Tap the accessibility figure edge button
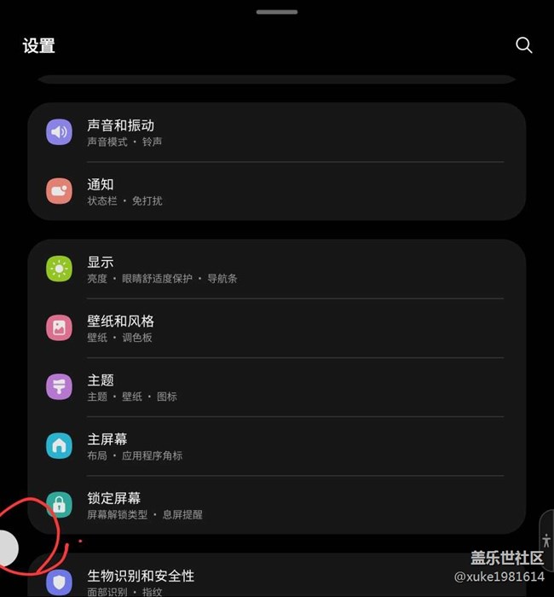This screenshot has height=597, width=554. [x=547, y=541]
